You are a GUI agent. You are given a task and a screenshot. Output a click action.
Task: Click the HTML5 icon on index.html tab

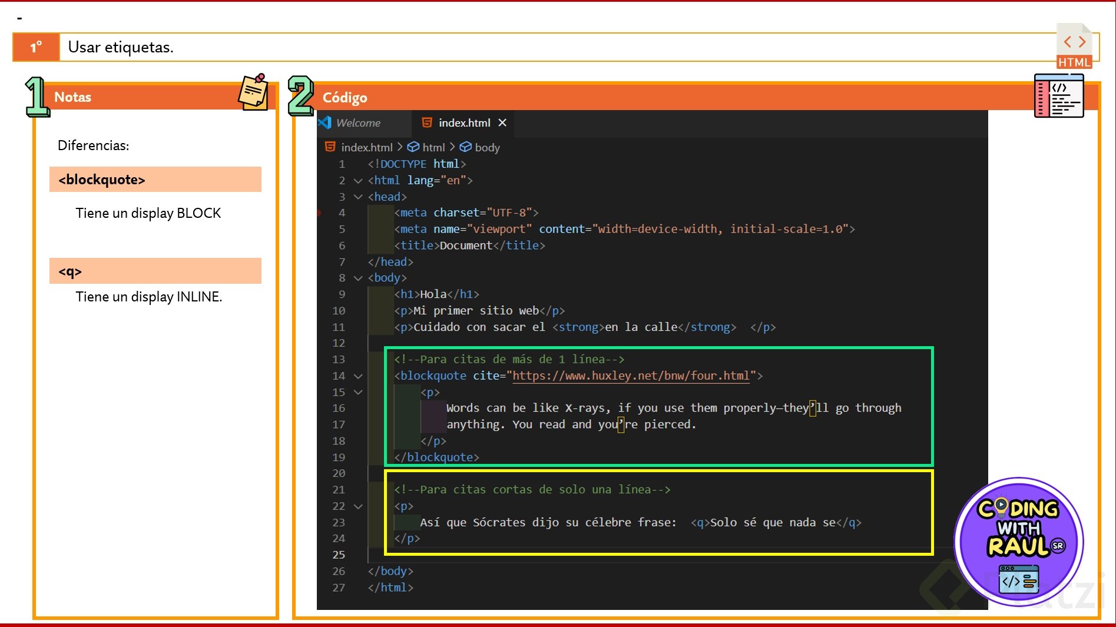pos(428,122)
